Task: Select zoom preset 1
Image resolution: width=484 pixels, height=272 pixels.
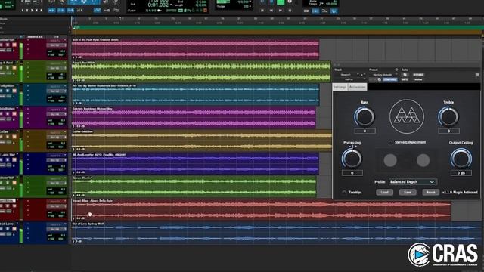Action: 23,10
